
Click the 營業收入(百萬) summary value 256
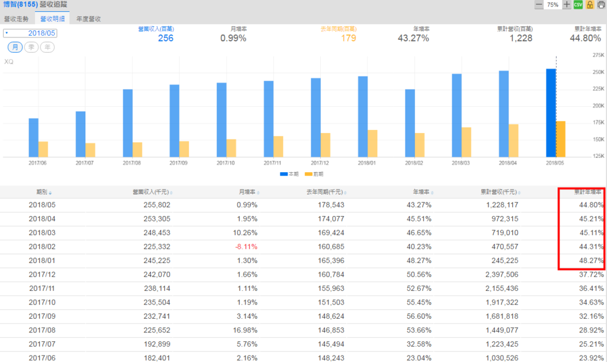pos(165,38)
